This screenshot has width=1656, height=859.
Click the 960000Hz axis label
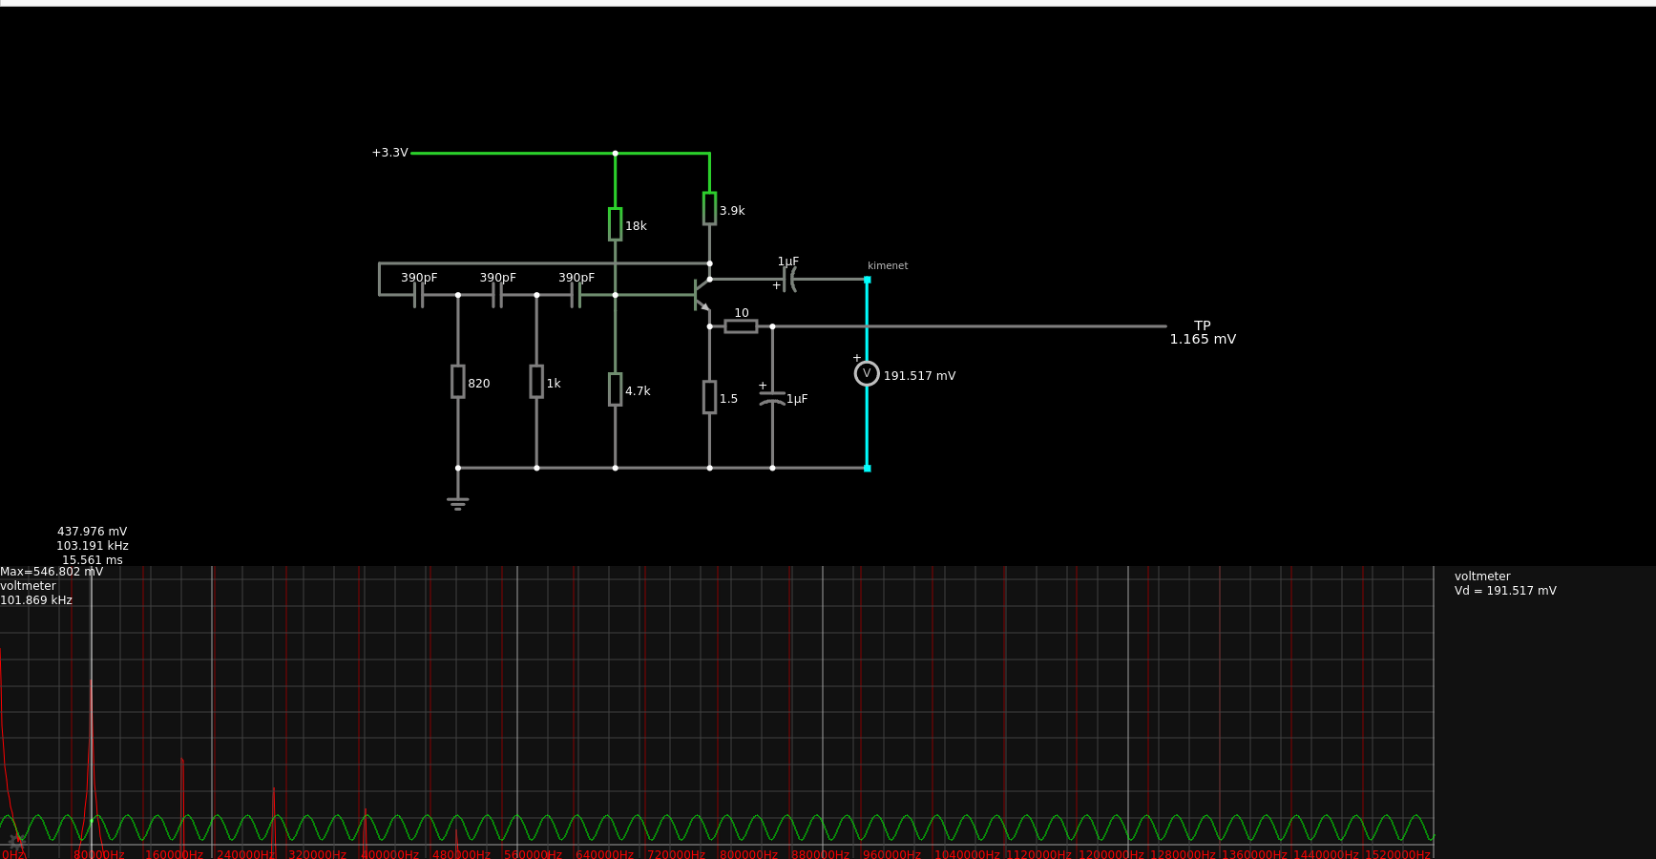[x=891, y=854]
